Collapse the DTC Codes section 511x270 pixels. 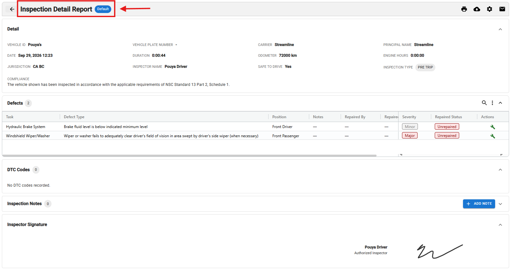[500, 170]
